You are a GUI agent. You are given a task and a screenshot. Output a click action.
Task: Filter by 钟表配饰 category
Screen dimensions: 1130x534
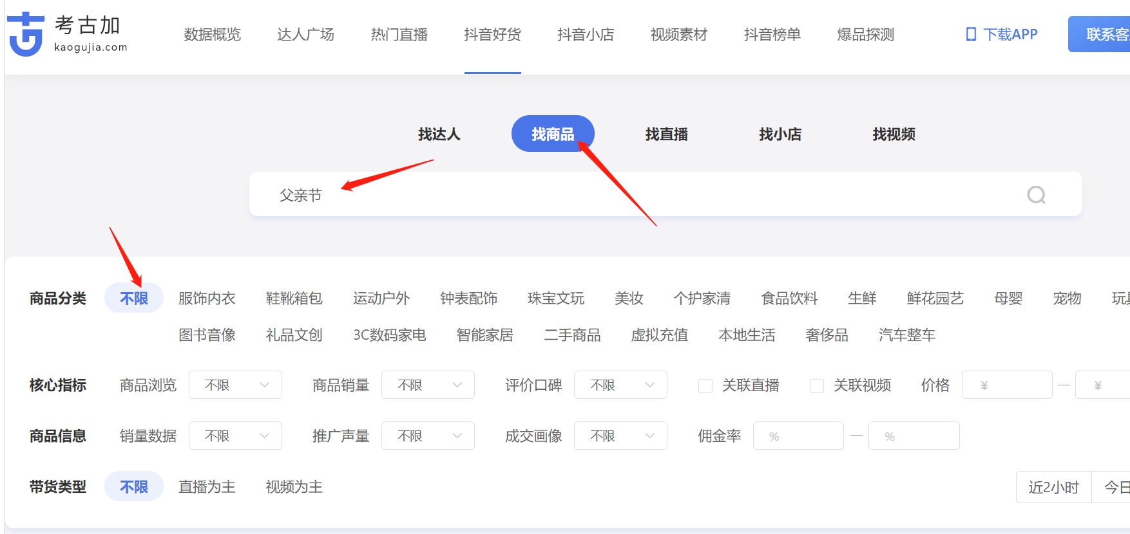click(x=469, y=298)
